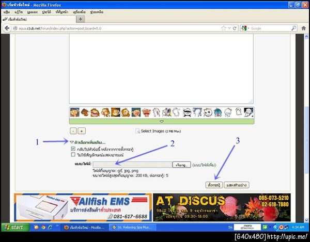Viewport: 310px width, 242px height.
Task: Click the text area resize grip
Action: click(x=251, y=101)
